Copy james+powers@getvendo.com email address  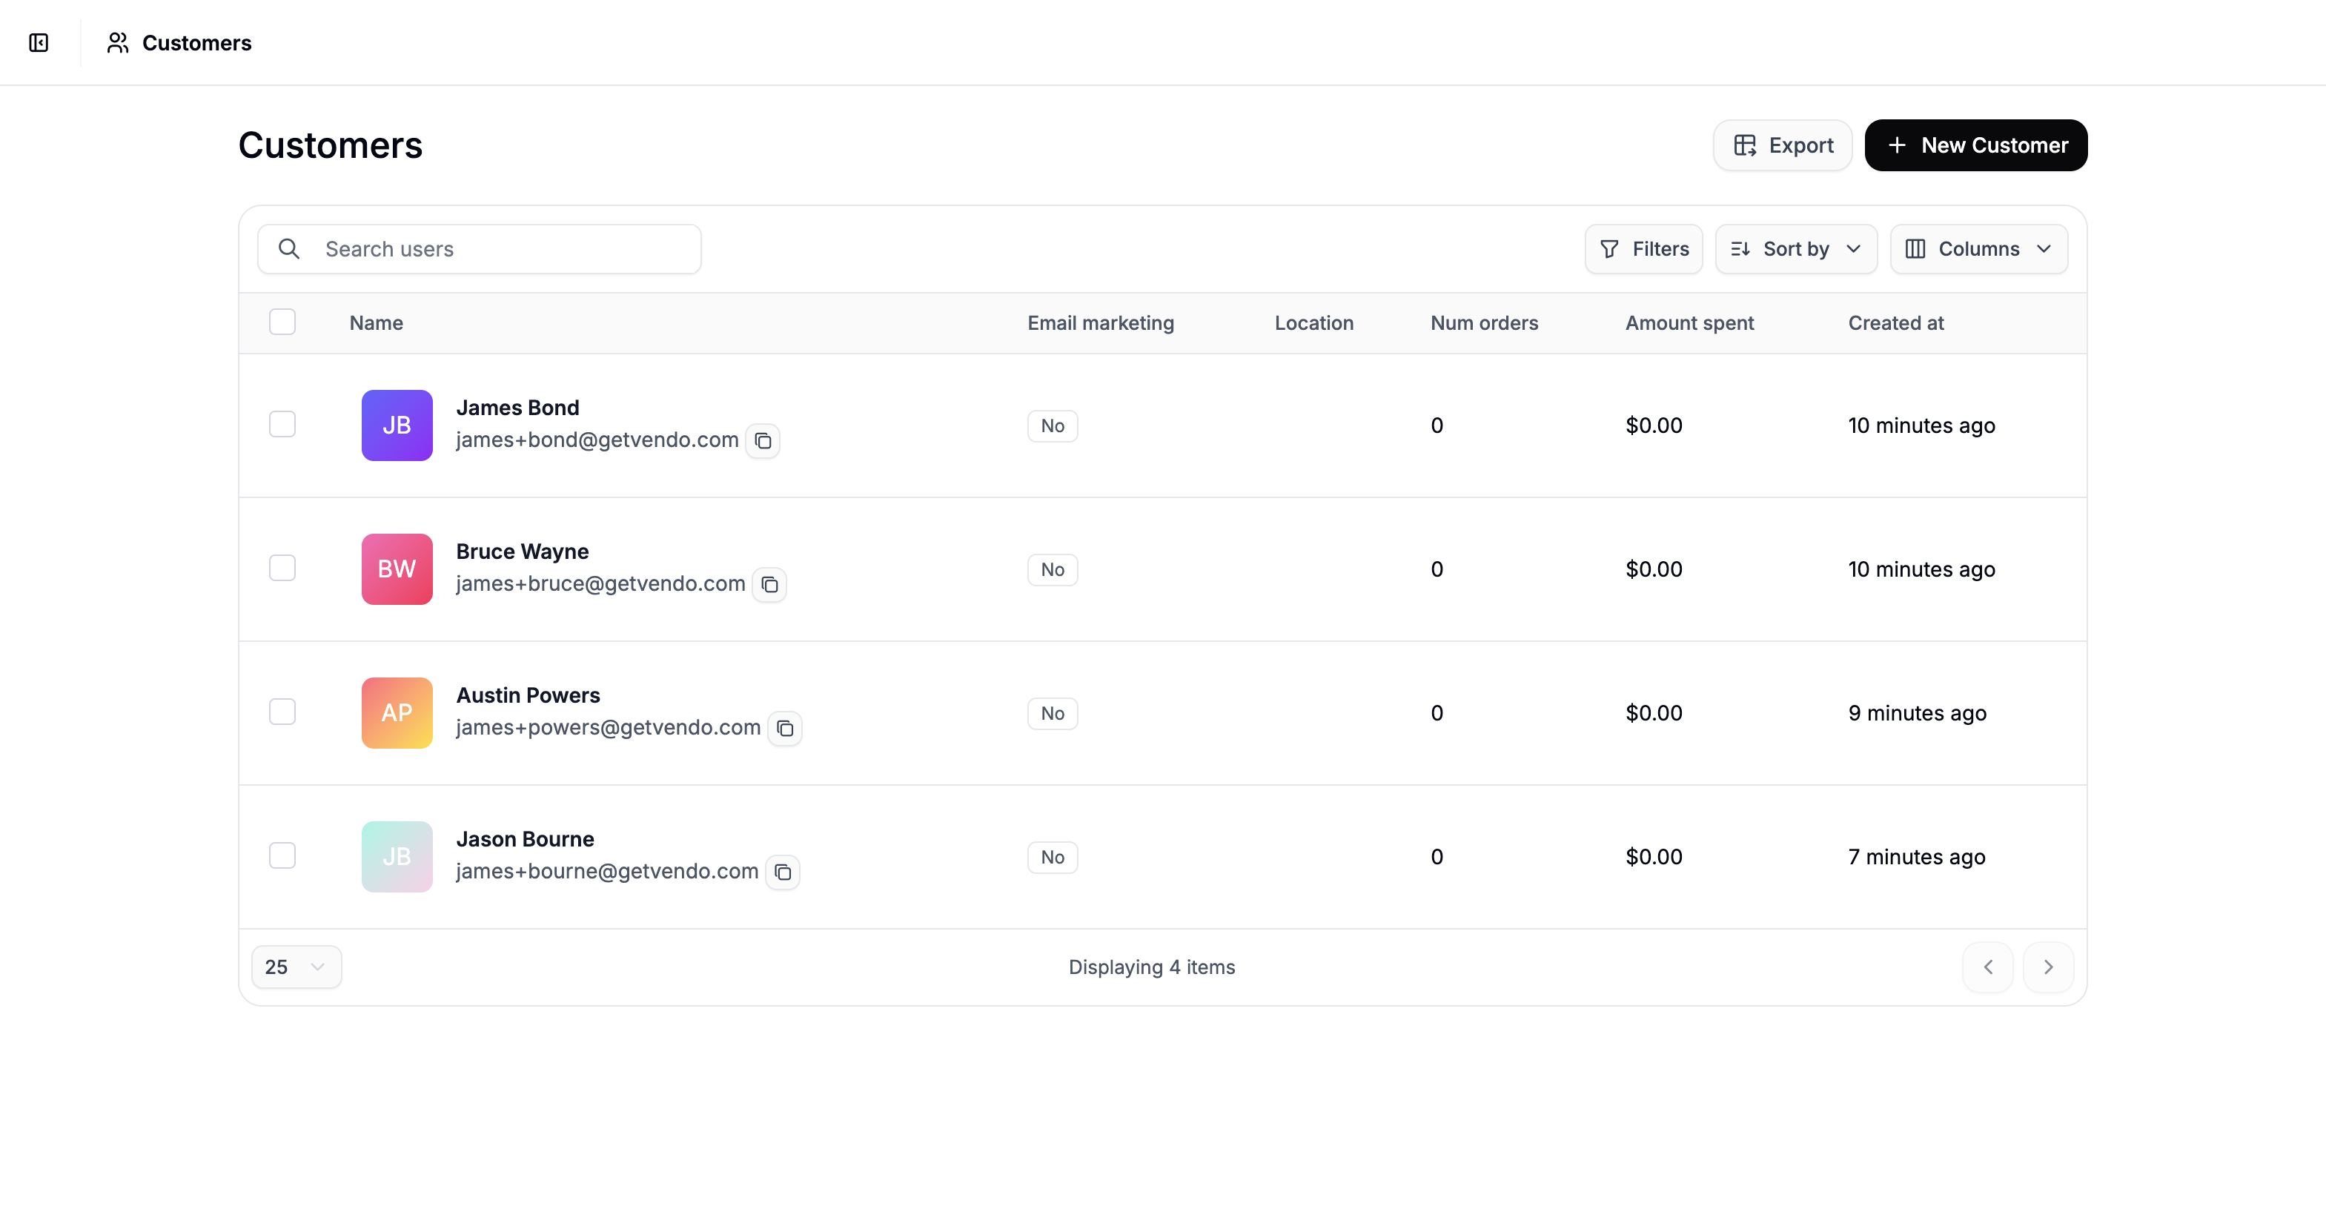[785, 728]
